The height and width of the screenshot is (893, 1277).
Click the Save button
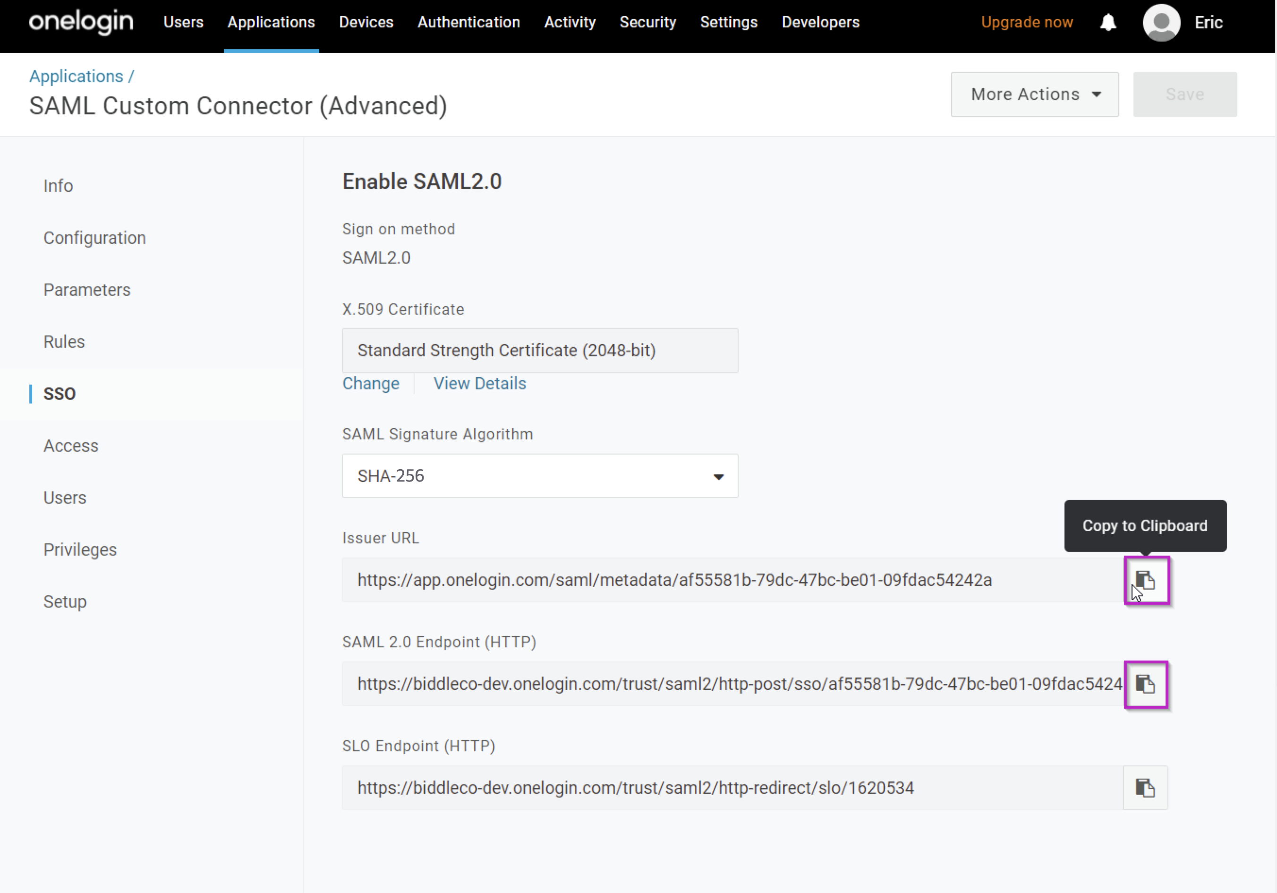click(1185, 94)
